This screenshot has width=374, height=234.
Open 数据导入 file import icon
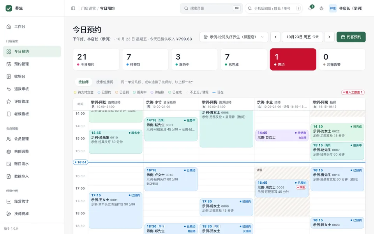pos(9,176)
